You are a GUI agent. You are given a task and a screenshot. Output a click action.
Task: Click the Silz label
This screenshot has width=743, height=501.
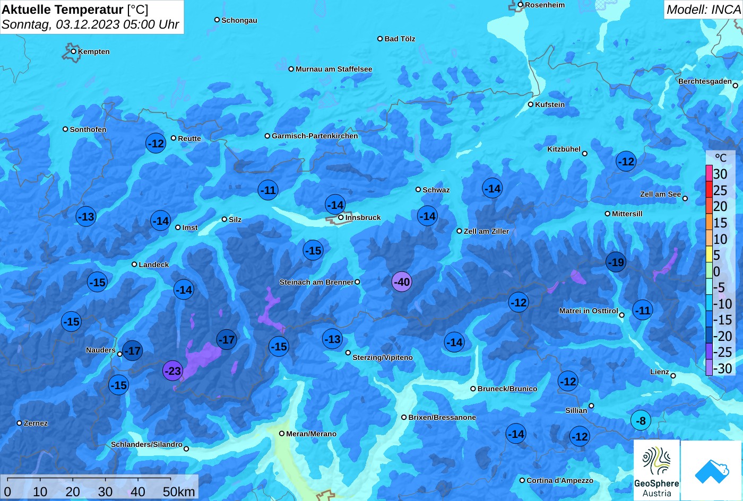coord(235,219)
